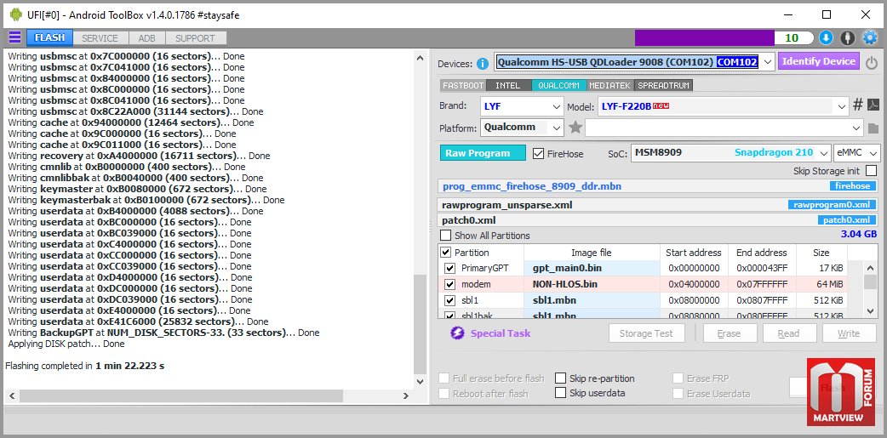Click the Special Task link
The width and height of the screenshot is (887, 438).
click(x=501, y=333)
